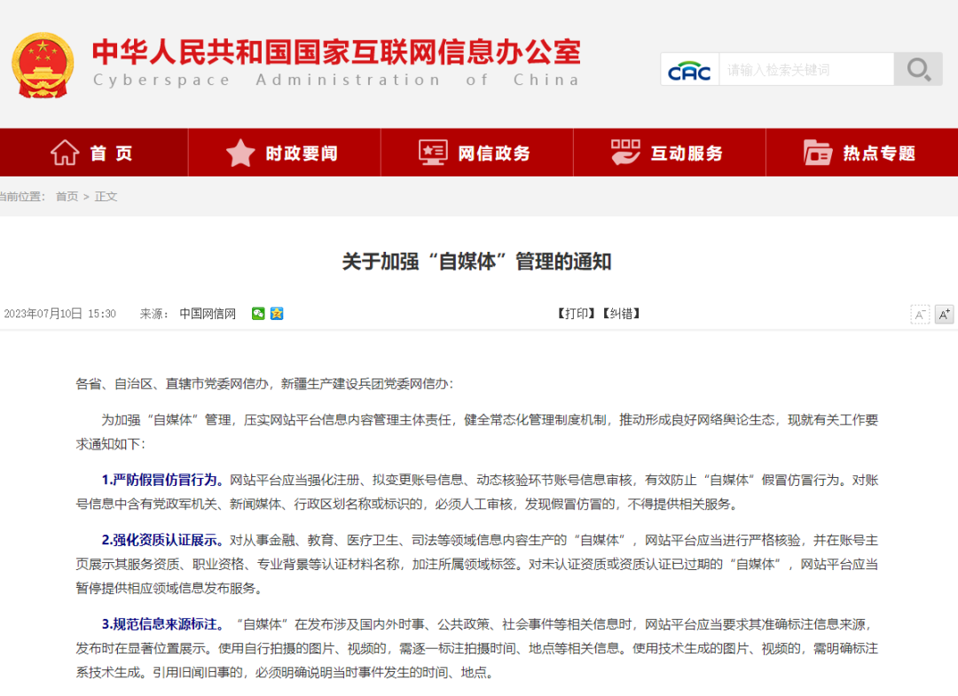Image resolution: width=958 pixels, height=696 pixels.
Task: Open the 互动服务 navigation menu
Action: tap(670, 152)
